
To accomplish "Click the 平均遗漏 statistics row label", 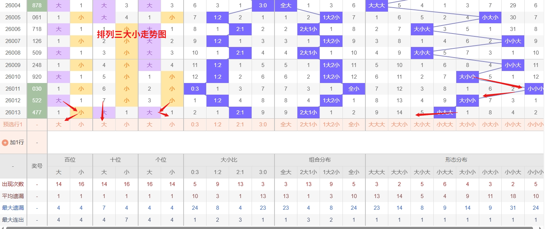I will click(x=13, y=196).
